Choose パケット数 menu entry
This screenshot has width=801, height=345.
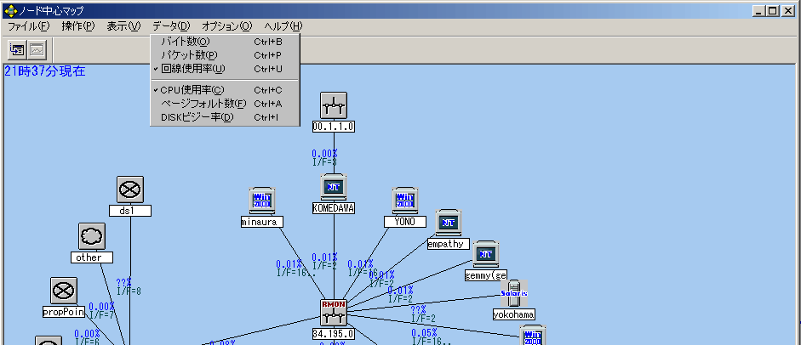(x=225, y=55)
